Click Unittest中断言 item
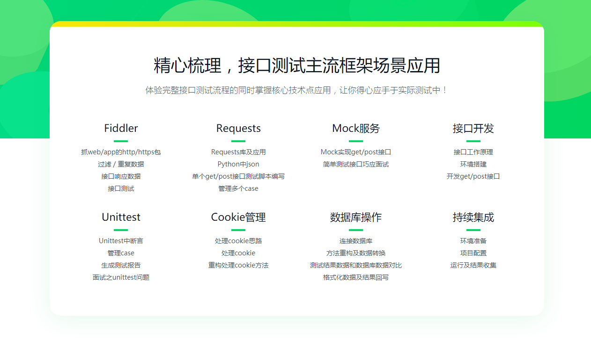Screen dimensions: 591x340 (121, 241)
